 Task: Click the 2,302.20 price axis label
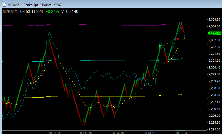click(214, 47)
